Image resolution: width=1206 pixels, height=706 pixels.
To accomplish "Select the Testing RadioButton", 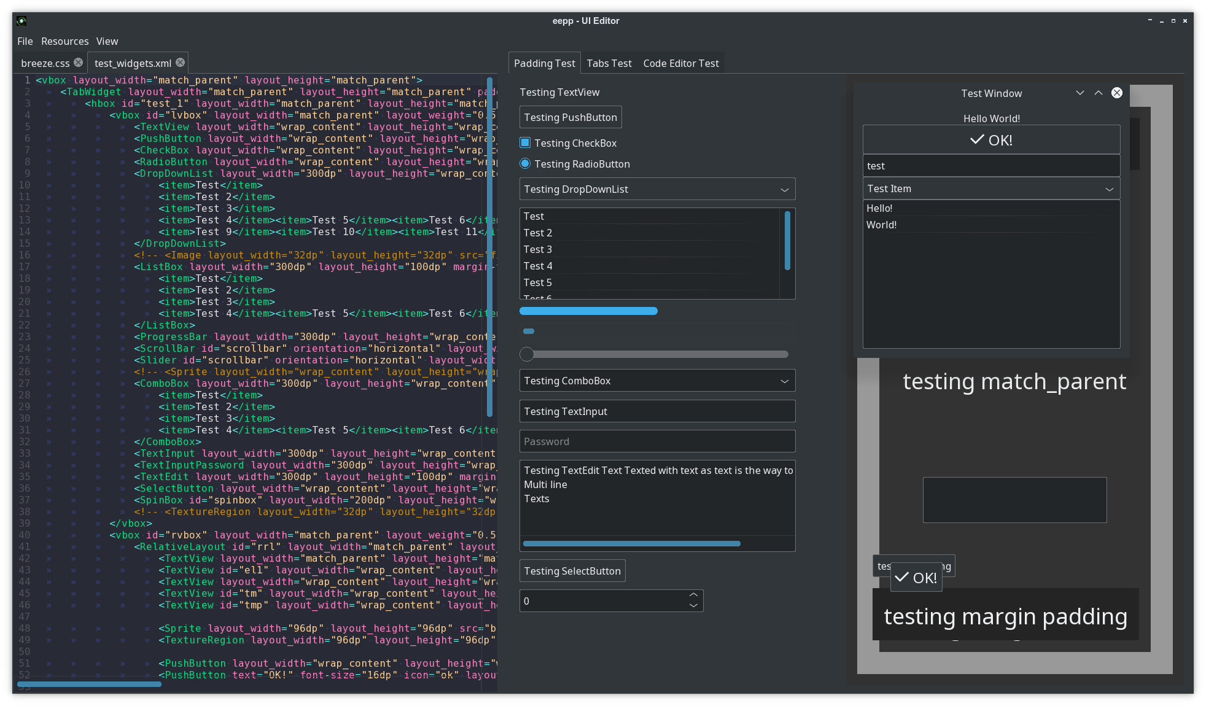I will (525, 164).
